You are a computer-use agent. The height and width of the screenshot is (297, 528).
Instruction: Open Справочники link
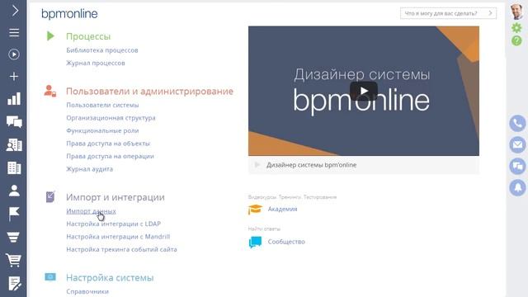click(x=87, y=291)
